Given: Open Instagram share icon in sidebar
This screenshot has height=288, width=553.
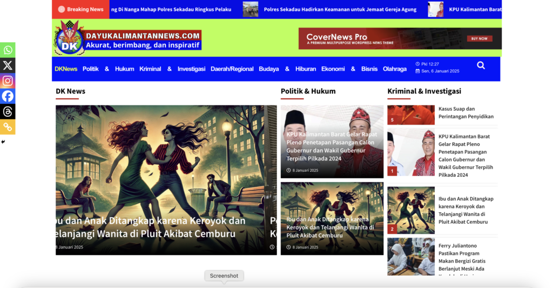Looking at the screenshot, I should coord(8,81).
